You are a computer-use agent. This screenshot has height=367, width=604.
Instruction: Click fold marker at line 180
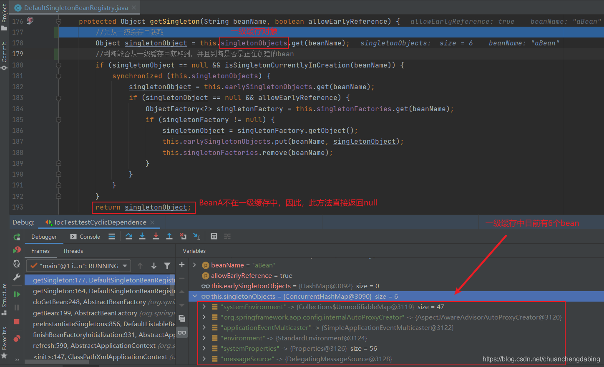point(59,65)
